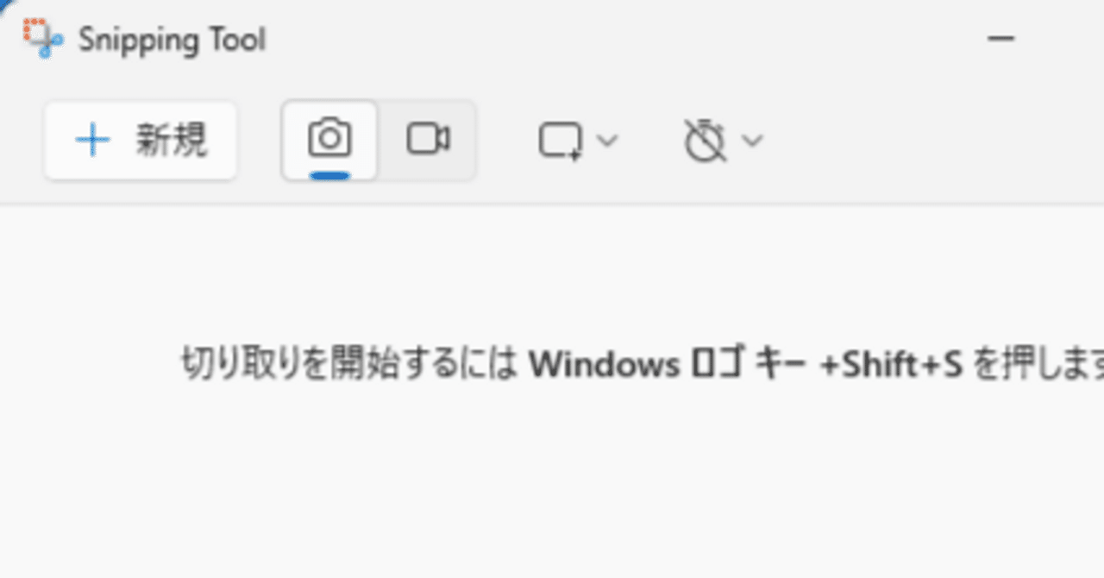
Task: Click the Snipping Tool title text
Action: [x=172, y=40]
